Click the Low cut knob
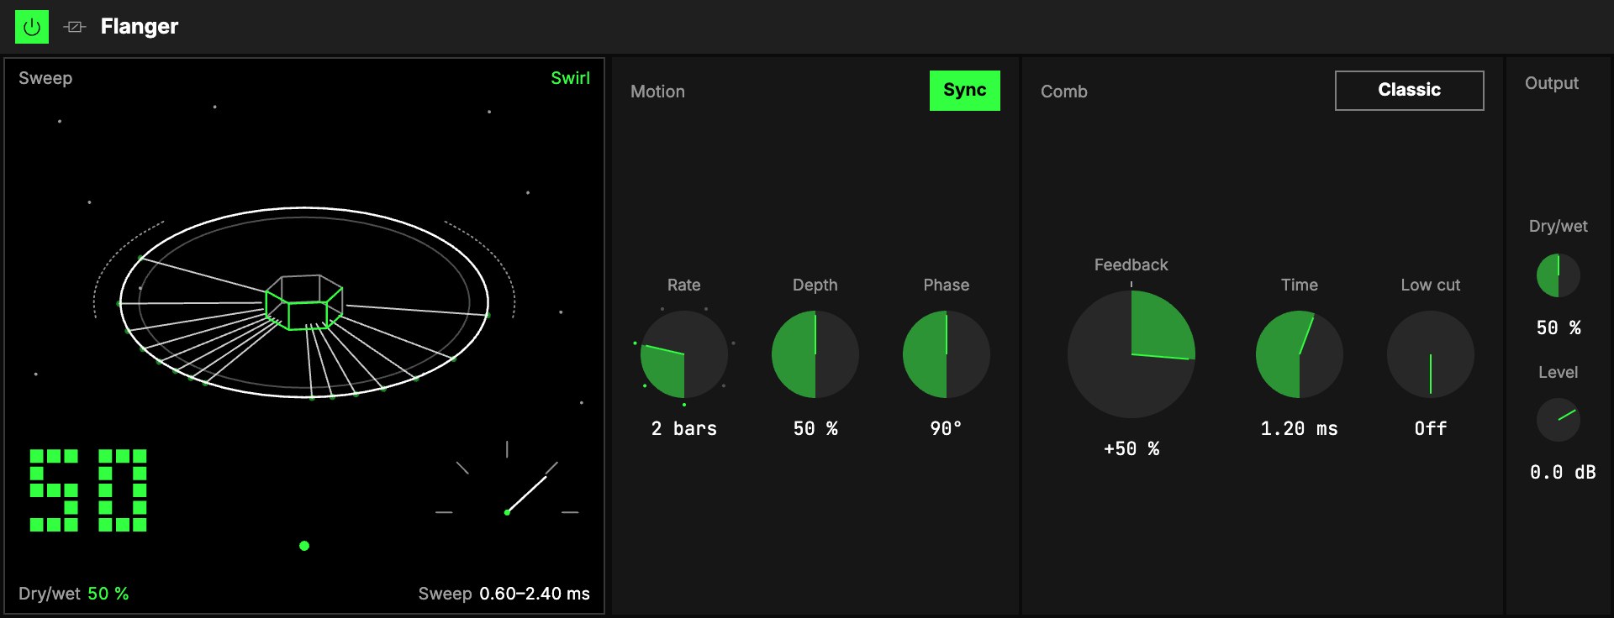1614x618 pixels. tap(1431, 354)
